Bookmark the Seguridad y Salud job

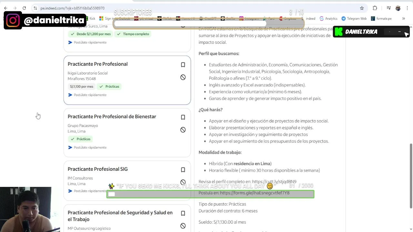pyautogui.click(x=183, y=213)
